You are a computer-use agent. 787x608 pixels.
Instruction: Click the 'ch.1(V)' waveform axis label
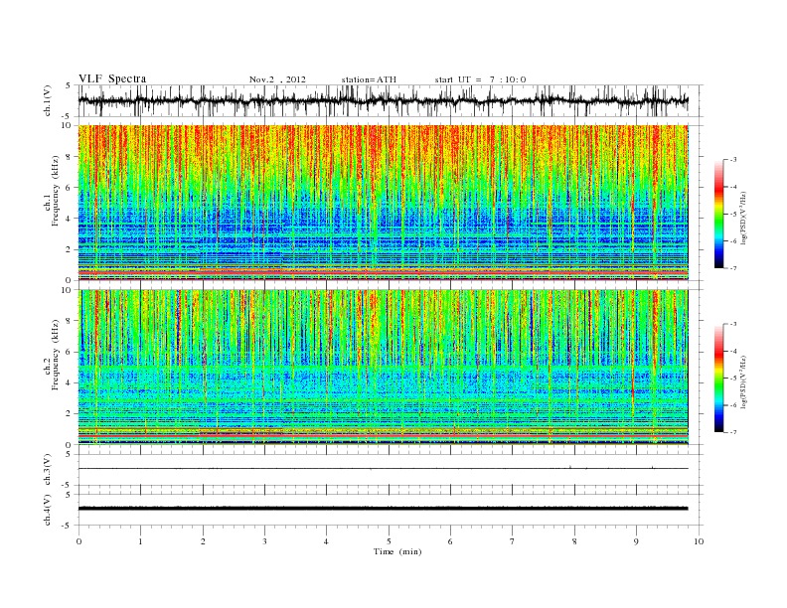click(x=48, y=101)
